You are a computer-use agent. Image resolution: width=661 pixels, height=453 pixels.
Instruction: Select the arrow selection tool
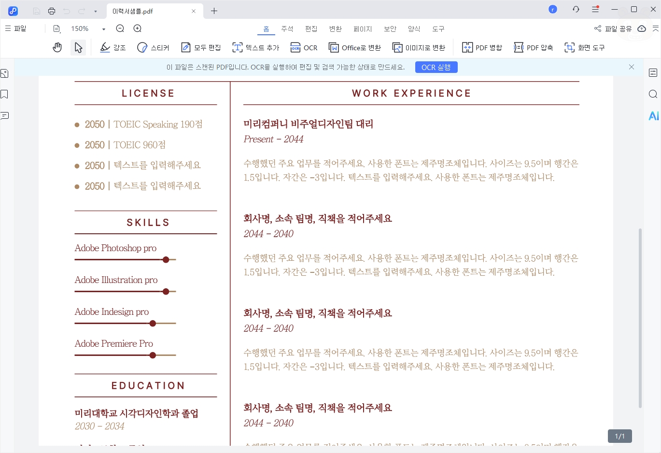coord(78,47)
